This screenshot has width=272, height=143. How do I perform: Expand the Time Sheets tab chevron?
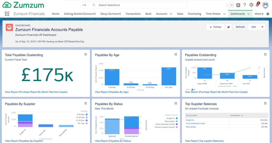pos(224,14)
